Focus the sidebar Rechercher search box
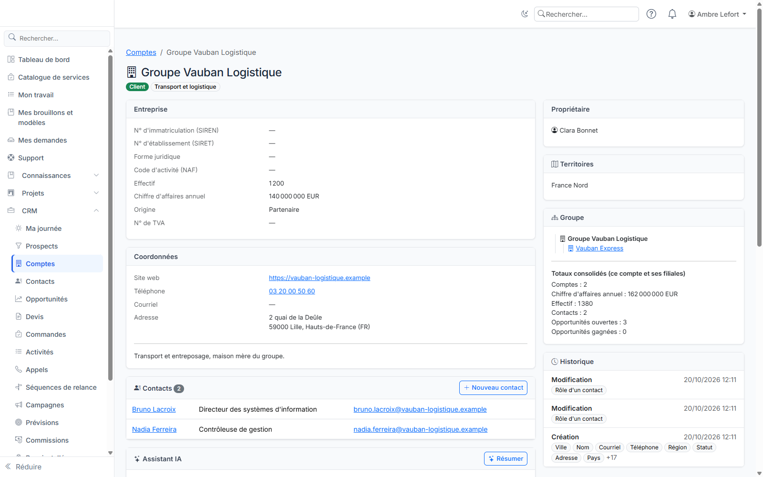 (x=57, y=38)
